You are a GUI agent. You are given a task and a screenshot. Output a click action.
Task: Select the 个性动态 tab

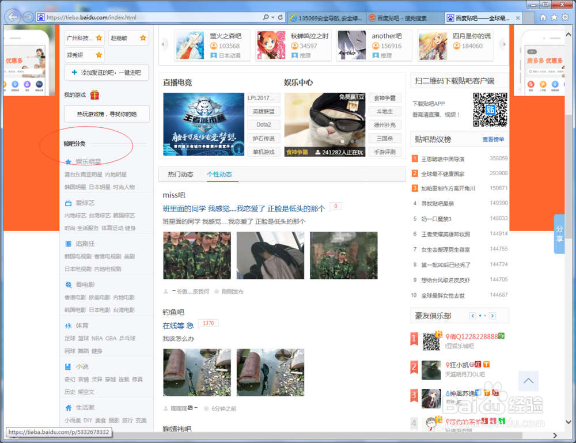(x=219, y=175)
